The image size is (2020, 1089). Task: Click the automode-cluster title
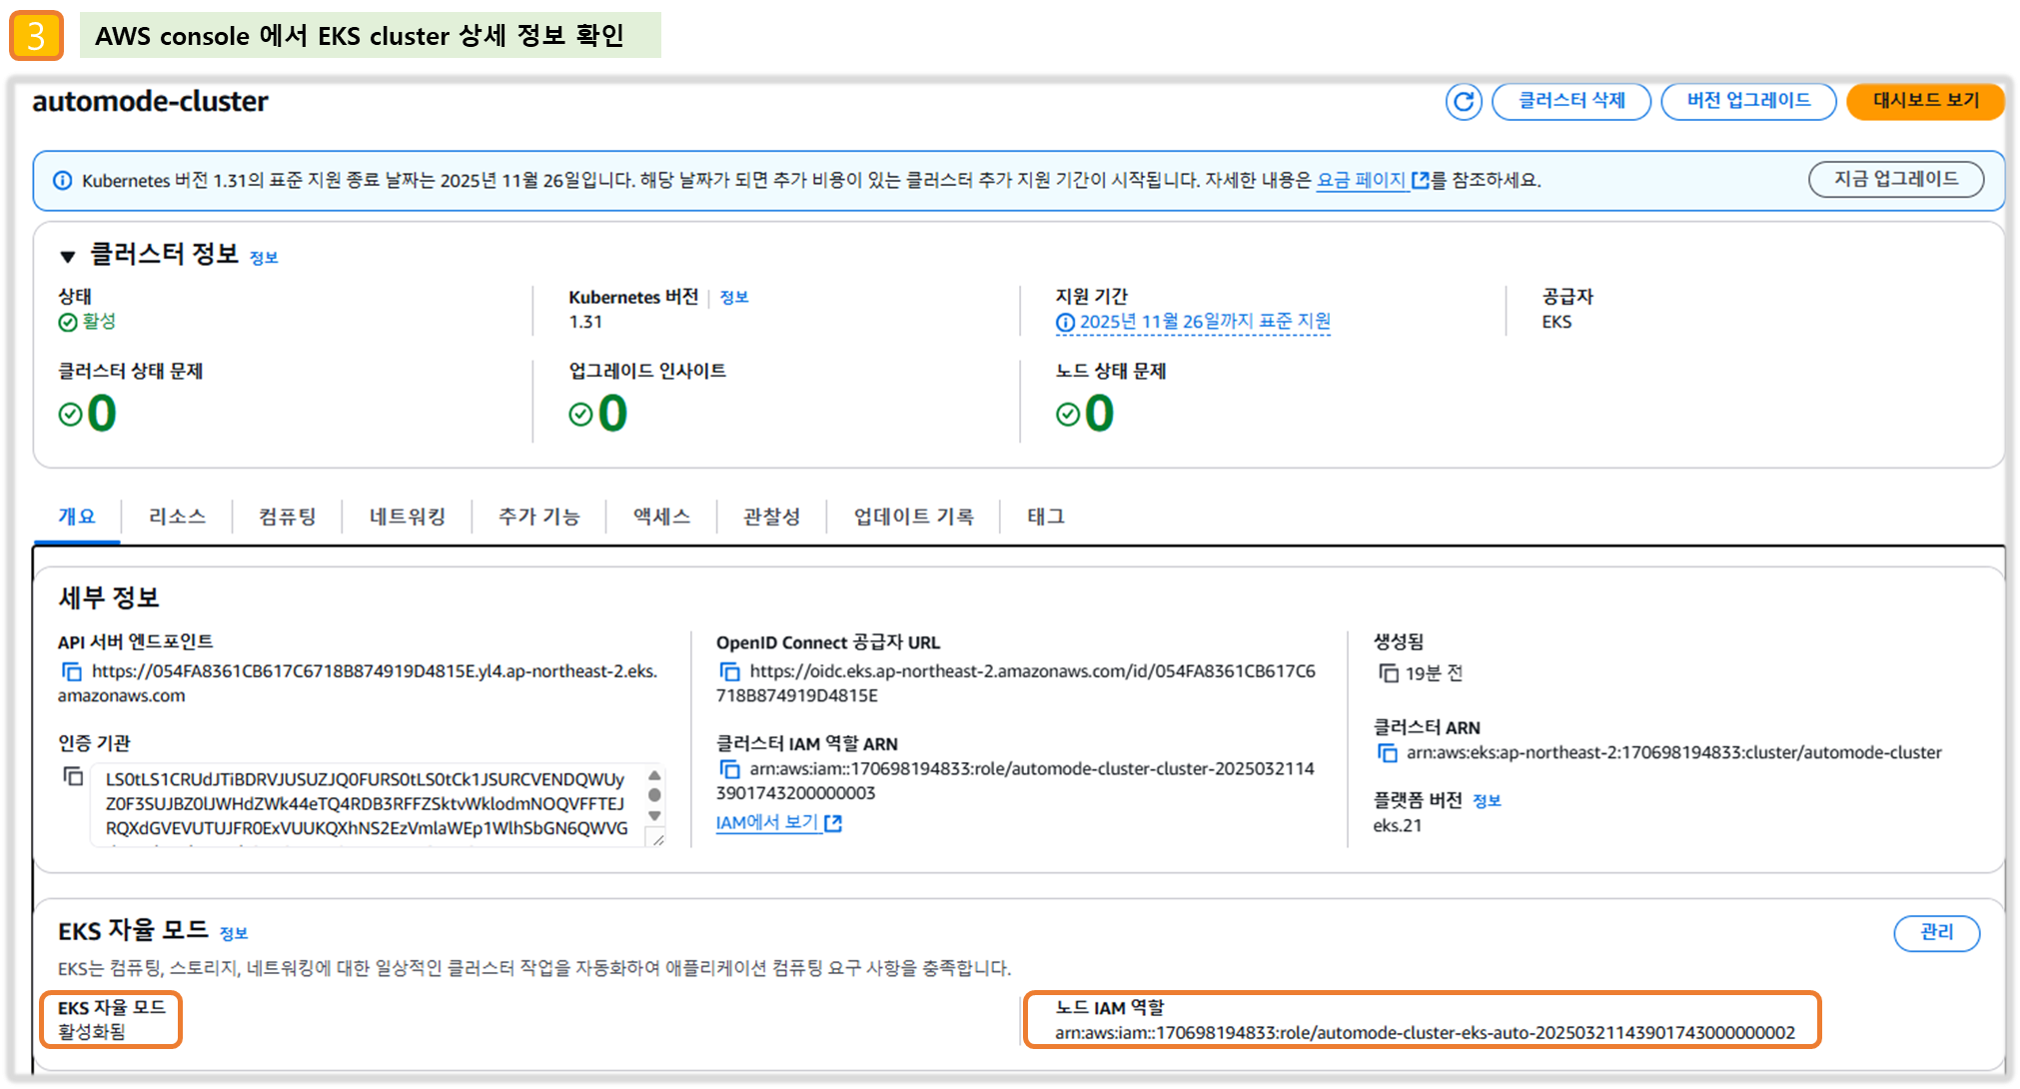click(x=150, y=102)
